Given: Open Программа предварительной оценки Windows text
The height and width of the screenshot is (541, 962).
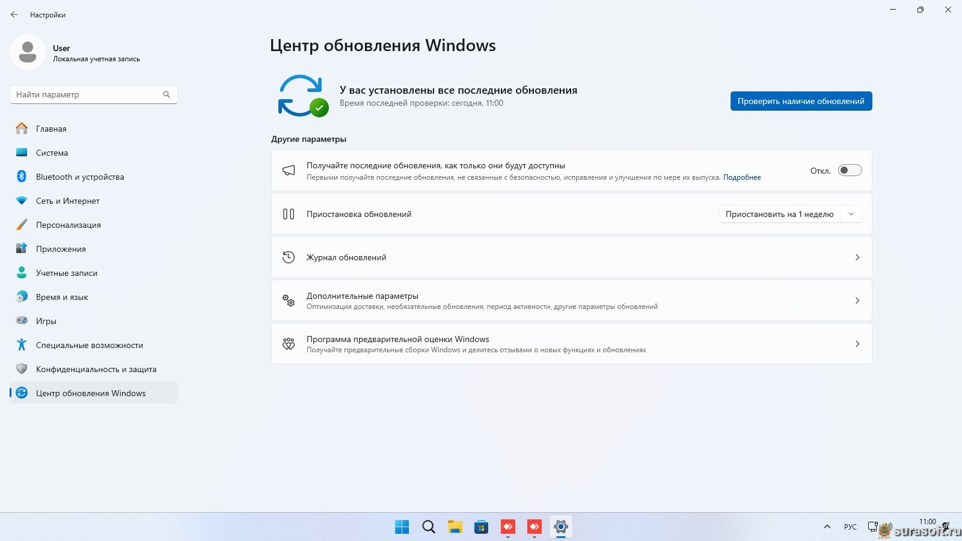Looking at the screenshot, I should tap(397, 339).
